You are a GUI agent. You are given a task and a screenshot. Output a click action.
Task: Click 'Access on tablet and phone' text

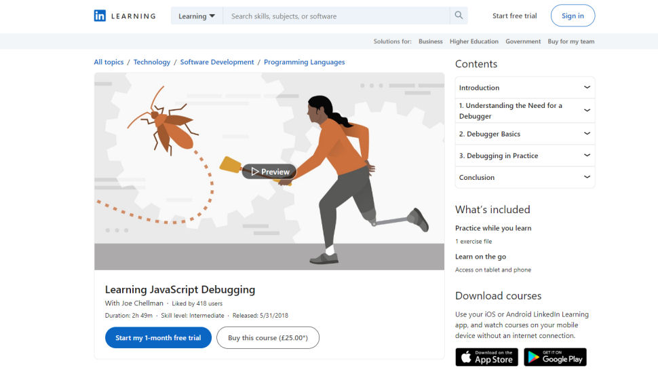coord(493,270)
